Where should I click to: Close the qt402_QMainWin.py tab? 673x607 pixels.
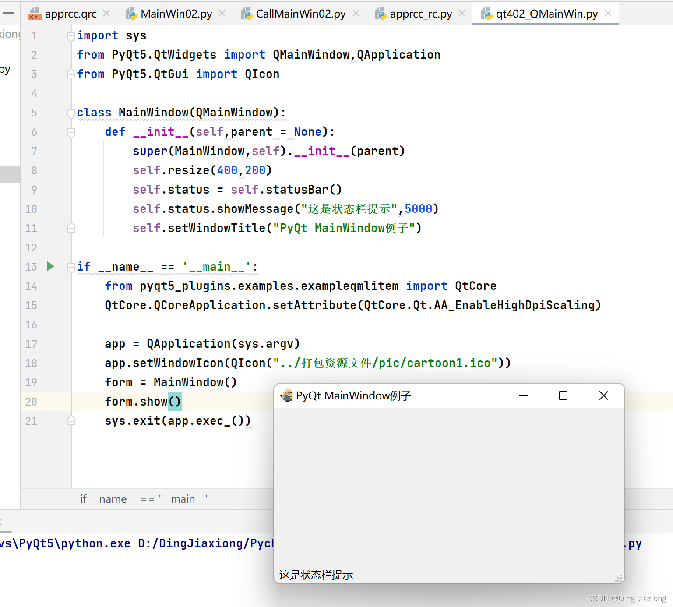pos(608,14)
